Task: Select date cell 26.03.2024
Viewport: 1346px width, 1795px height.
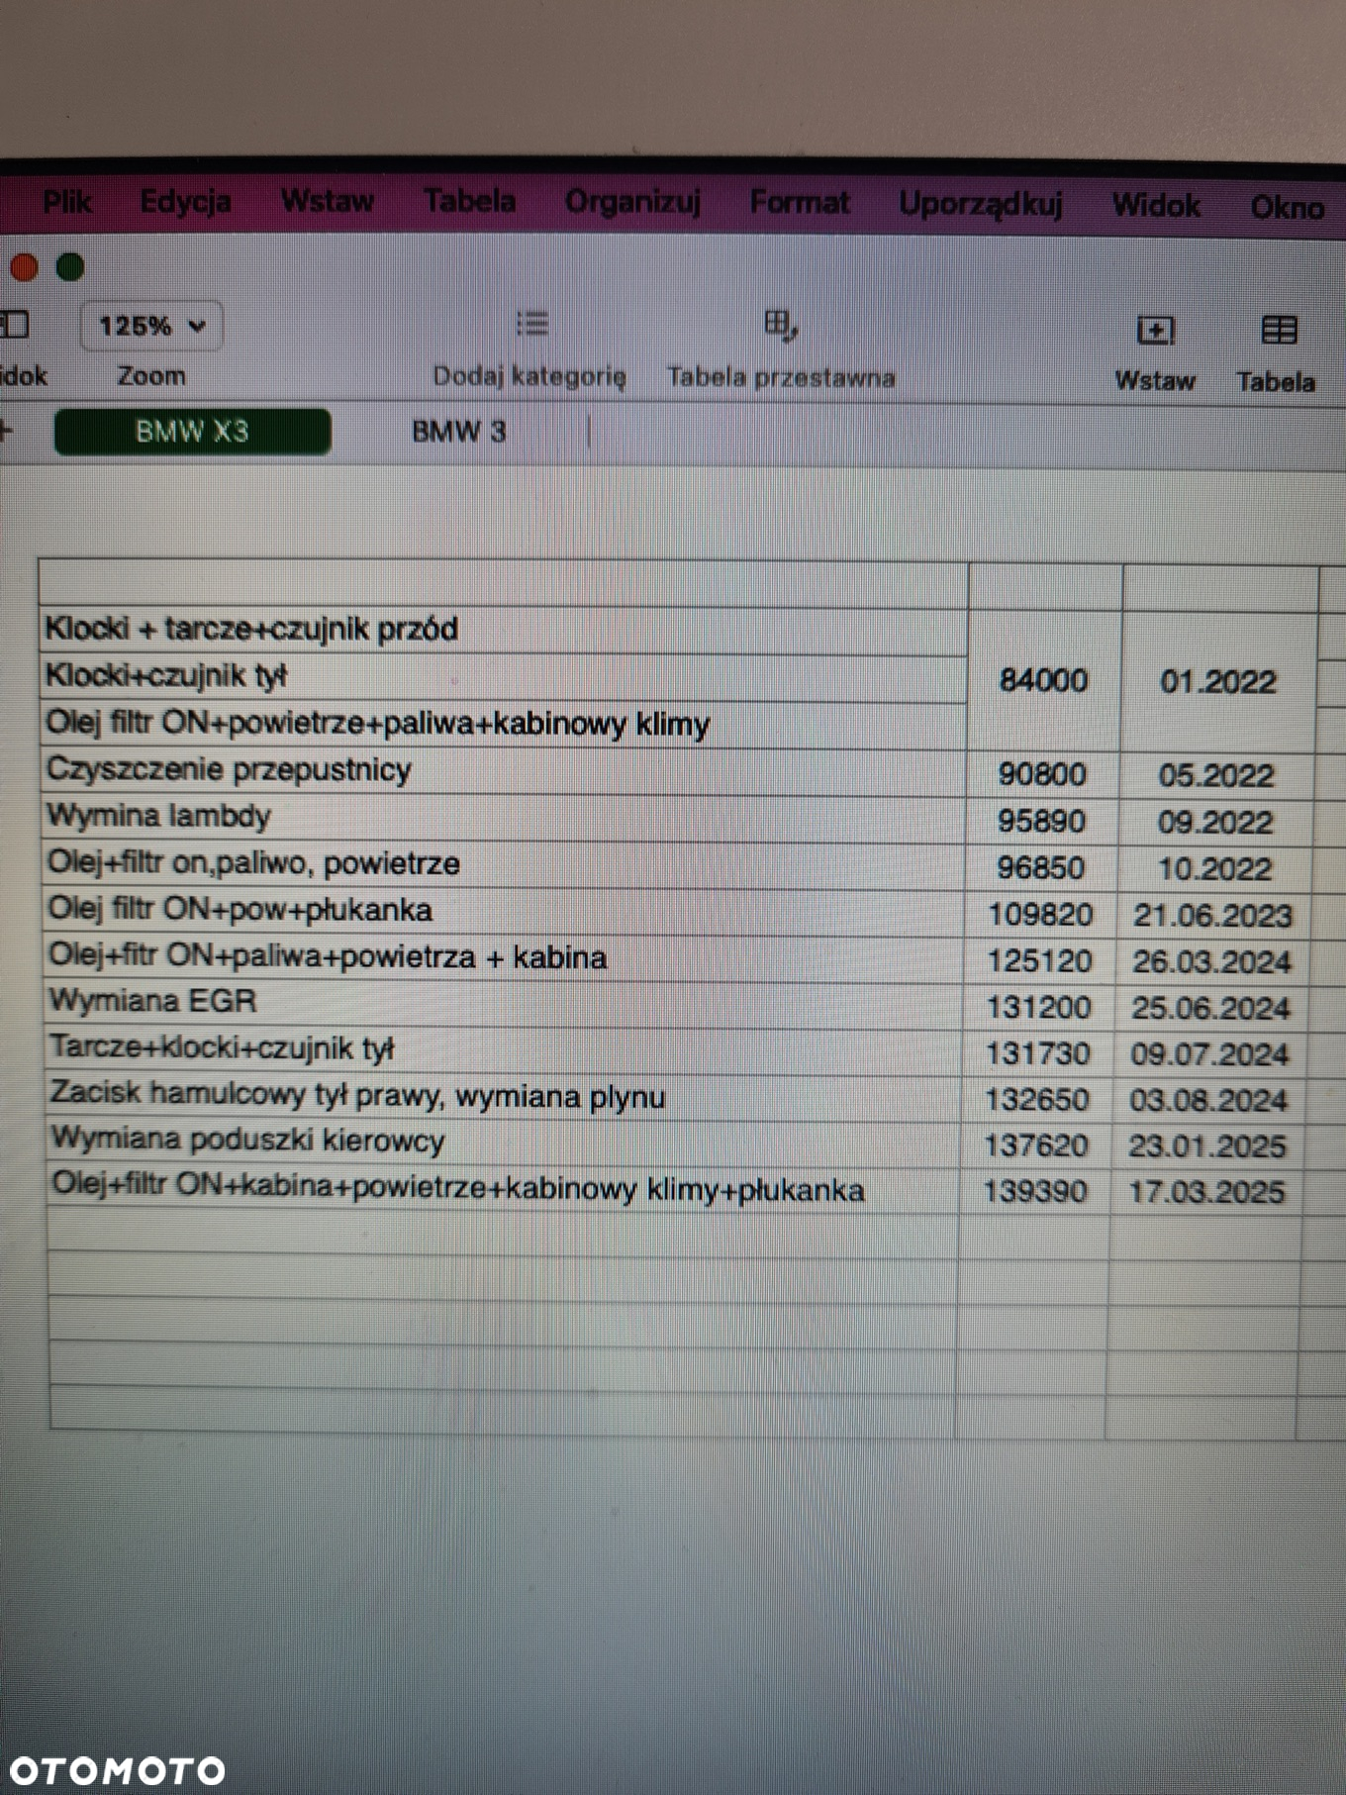Action: [x=1211, y=961]
